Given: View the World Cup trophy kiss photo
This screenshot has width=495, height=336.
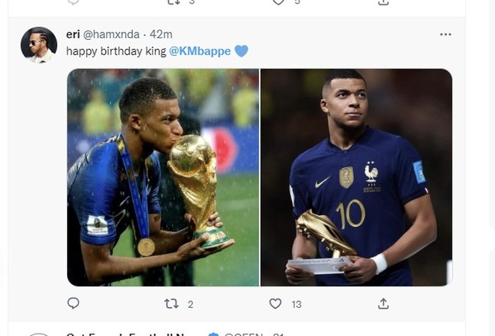Looking at the screenshot, I should [163, 177].
